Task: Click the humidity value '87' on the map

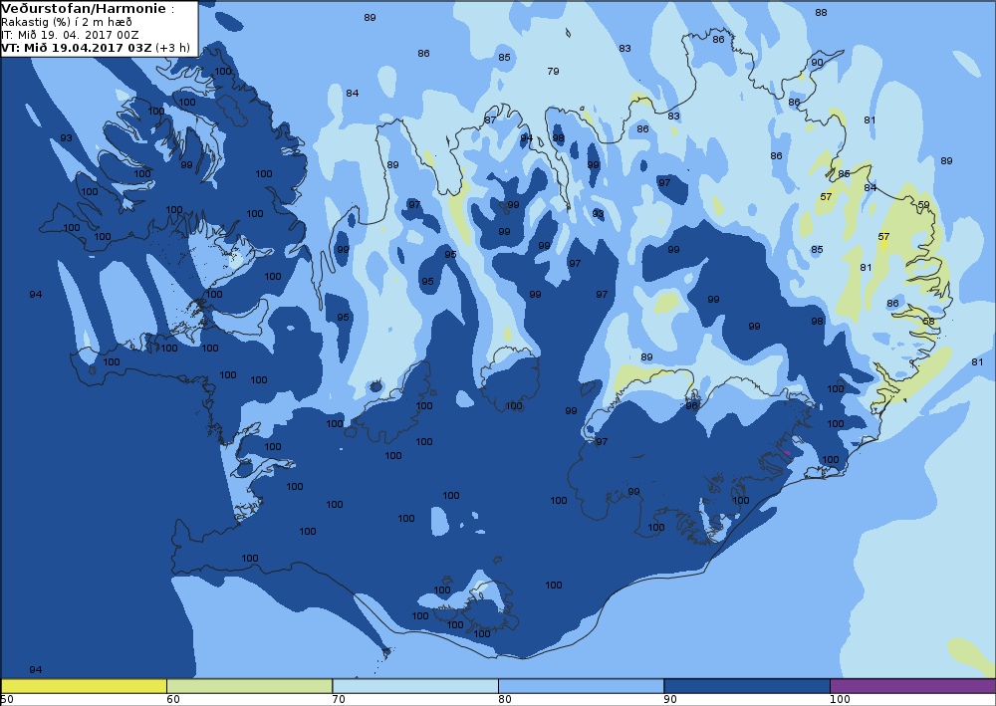Action: point(490,120)
